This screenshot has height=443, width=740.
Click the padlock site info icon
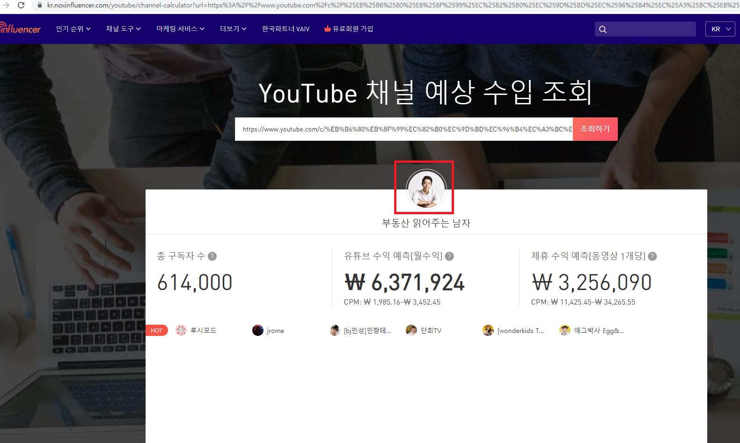point(40,5)
